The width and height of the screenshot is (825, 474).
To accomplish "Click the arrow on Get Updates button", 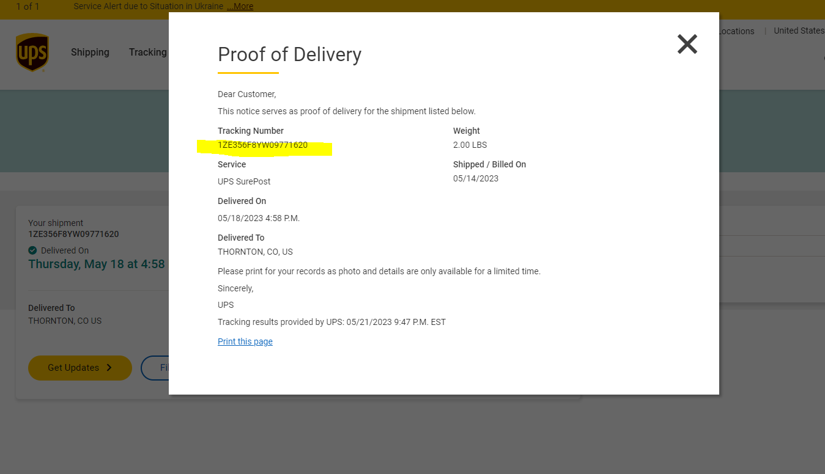I will [x=109, y=368].
